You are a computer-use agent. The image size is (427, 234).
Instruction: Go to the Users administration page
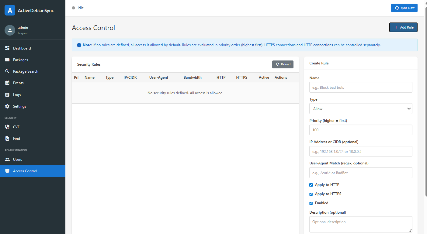pyautogui.click(x=17, y=160)
